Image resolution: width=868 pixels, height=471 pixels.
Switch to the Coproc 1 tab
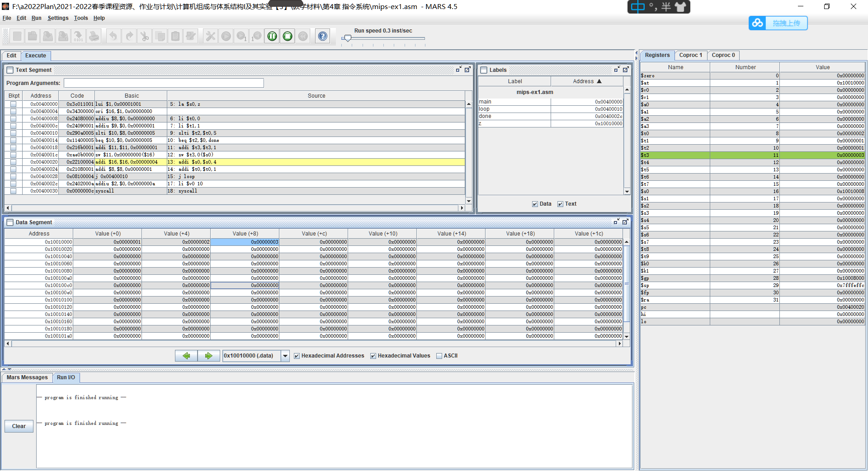tap(691, 55)
